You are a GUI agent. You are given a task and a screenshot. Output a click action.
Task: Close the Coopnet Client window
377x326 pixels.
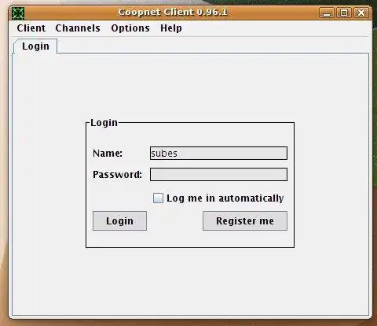coord(361,13)
